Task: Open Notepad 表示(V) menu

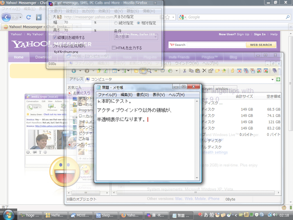Action: tap(159, 95)
